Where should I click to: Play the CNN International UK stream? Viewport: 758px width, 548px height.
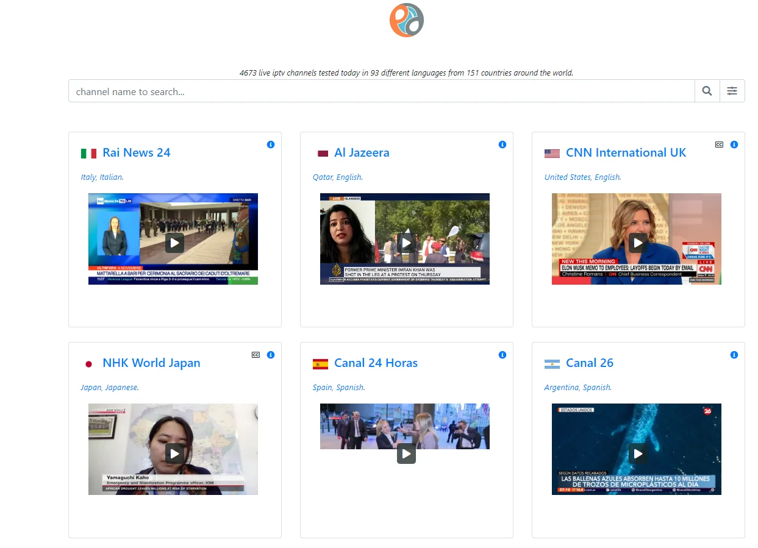(638, 243)
